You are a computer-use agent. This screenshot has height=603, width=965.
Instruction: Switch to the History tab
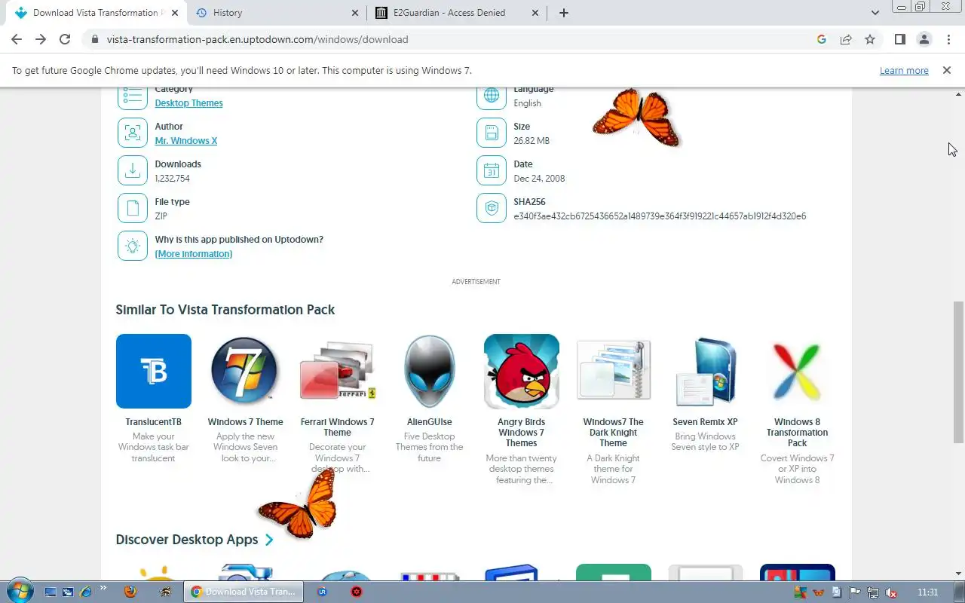pos(277,13)
